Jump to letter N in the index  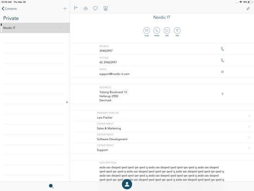(67, 102)
